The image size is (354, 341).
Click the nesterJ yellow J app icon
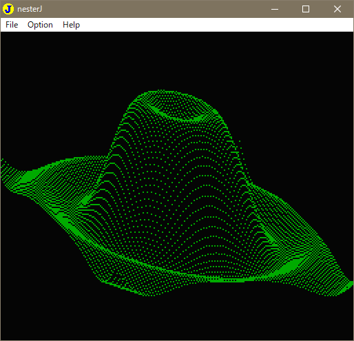8,9
